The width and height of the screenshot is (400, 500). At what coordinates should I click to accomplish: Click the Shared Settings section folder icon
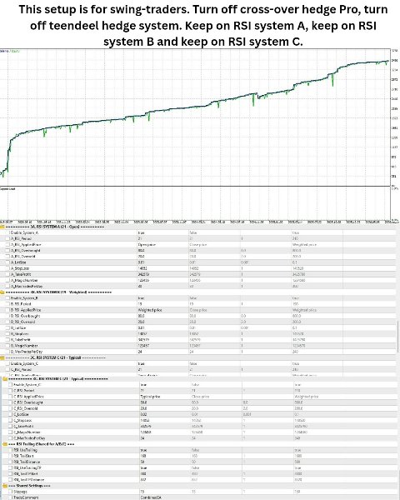5,486
